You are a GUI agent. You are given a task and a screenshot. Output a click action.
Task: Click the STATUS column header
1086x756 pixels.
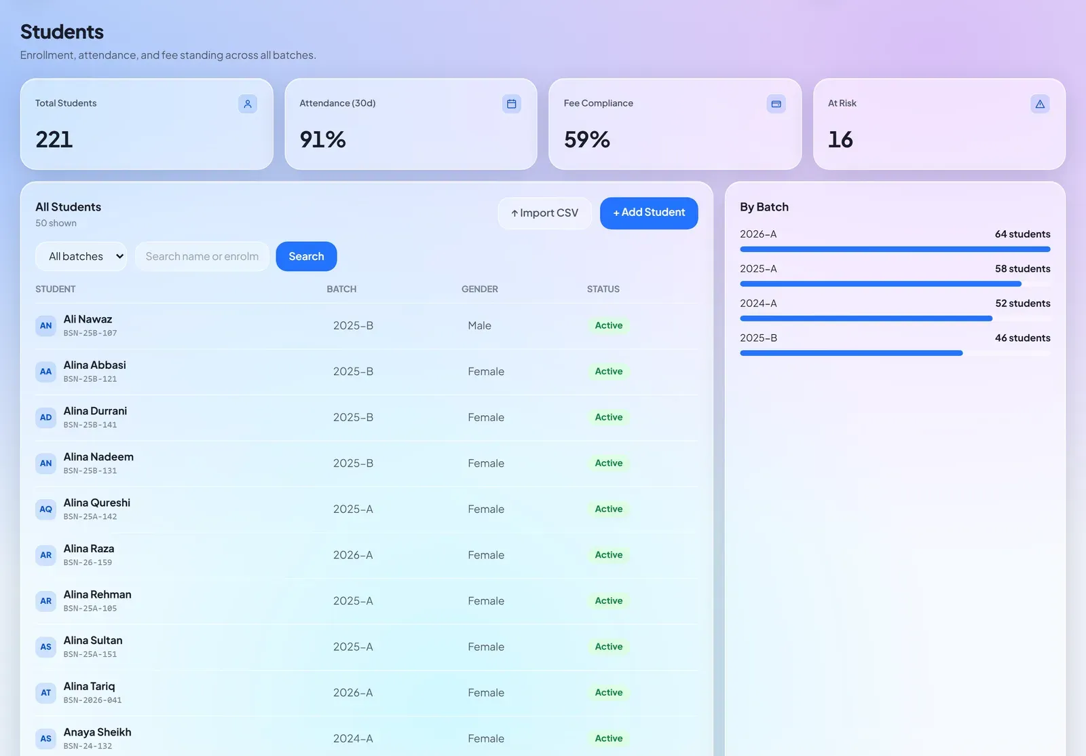(x=603, y=289)
